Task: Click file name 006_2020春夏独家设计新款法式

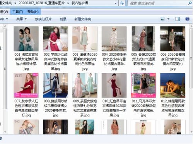Action: pyautogui.click(x=173, y=62)
